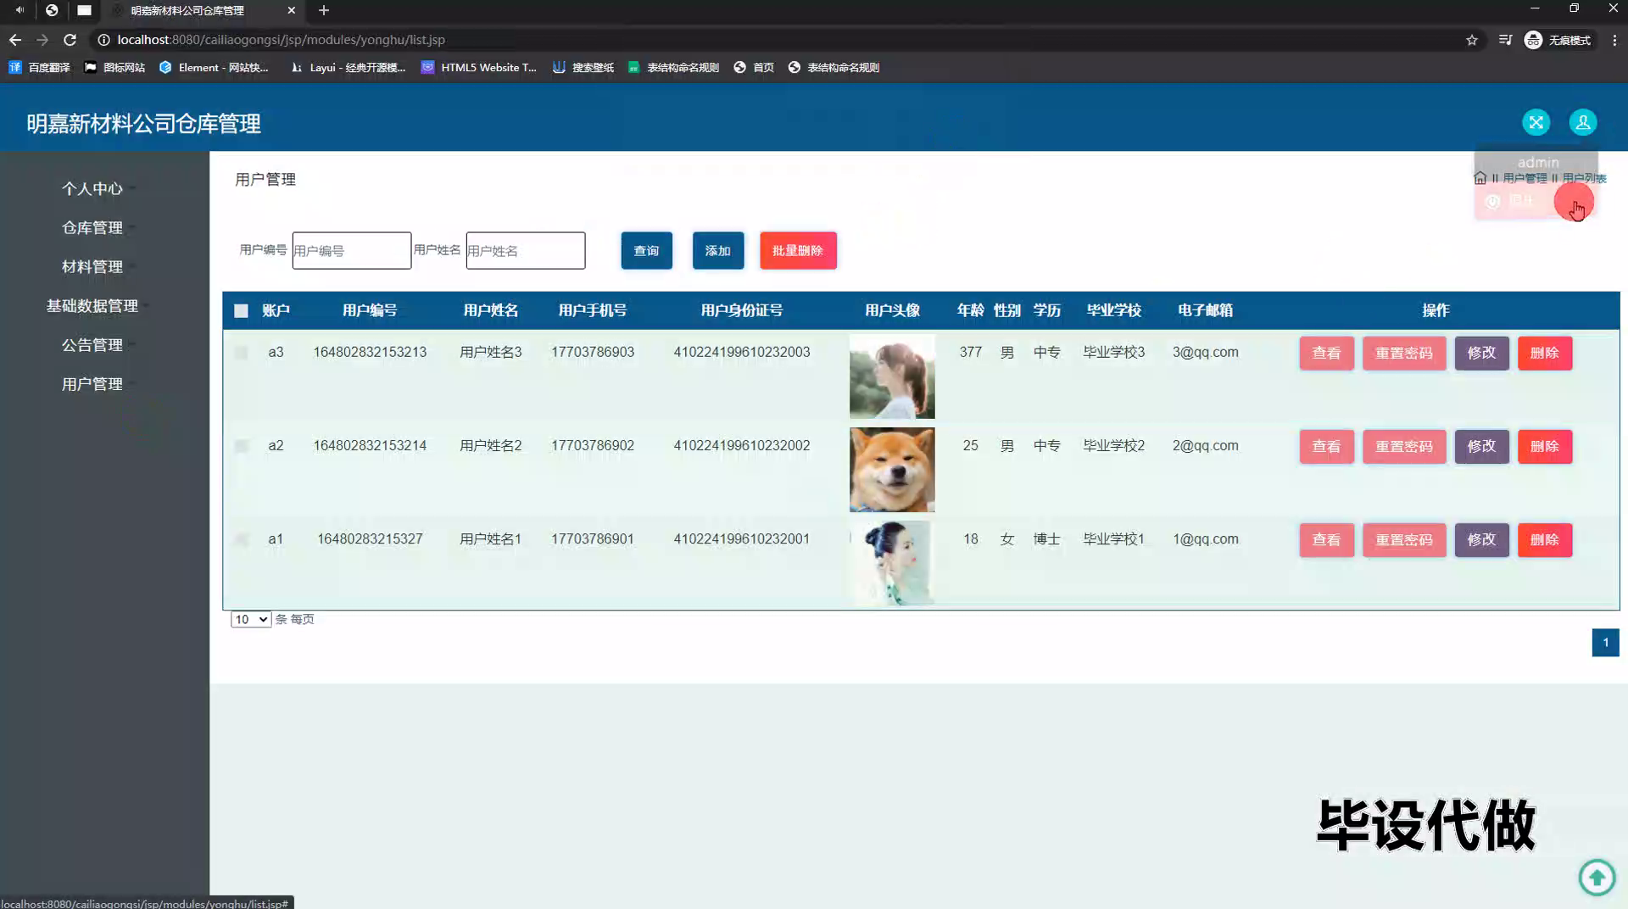Image resolution: width=1628 pixels, height=909 pixels.
Task: Click the site info icon in address bar
Action: tap(103, 40)
